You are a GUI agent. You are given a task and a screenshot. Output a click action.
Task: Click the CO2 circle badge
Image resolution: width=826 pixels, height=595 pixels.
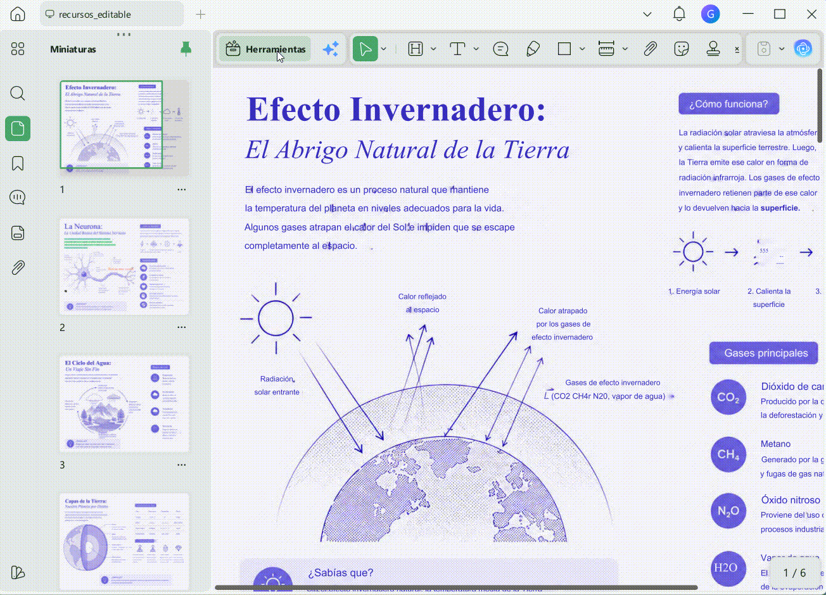click(728, 398)
